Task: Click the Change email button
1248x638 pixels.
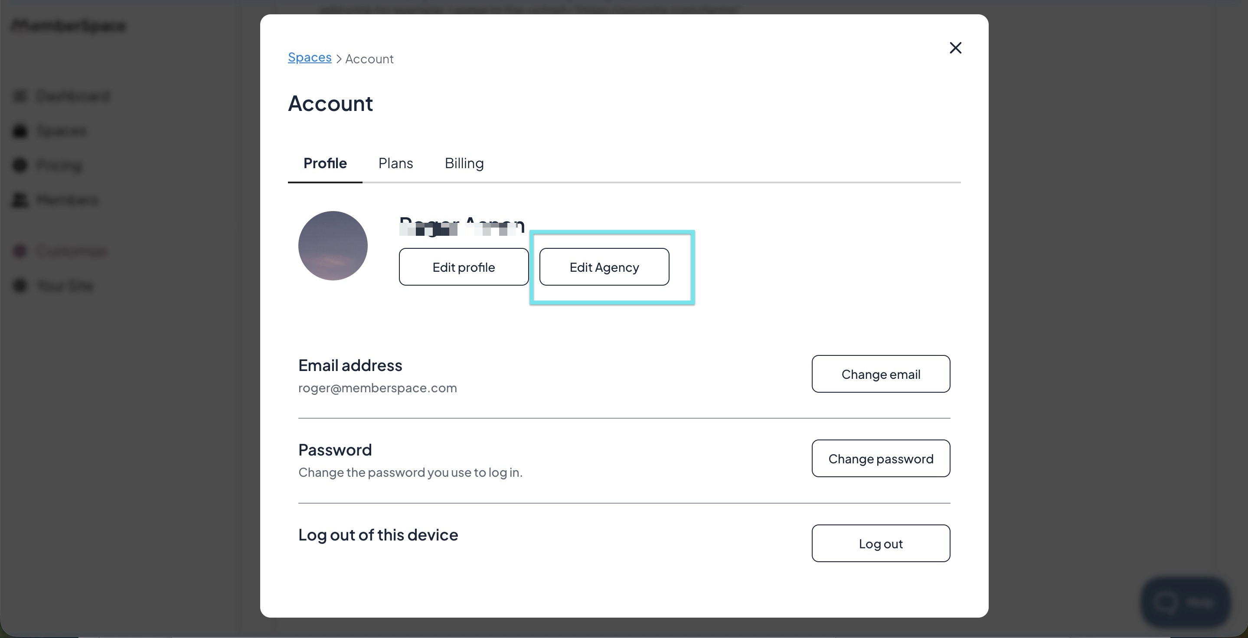Action: click(880, 374)
